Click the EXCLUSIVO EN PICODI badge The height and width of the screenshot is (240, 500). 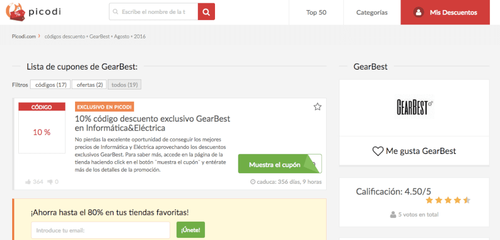click(x=104, y=107)
